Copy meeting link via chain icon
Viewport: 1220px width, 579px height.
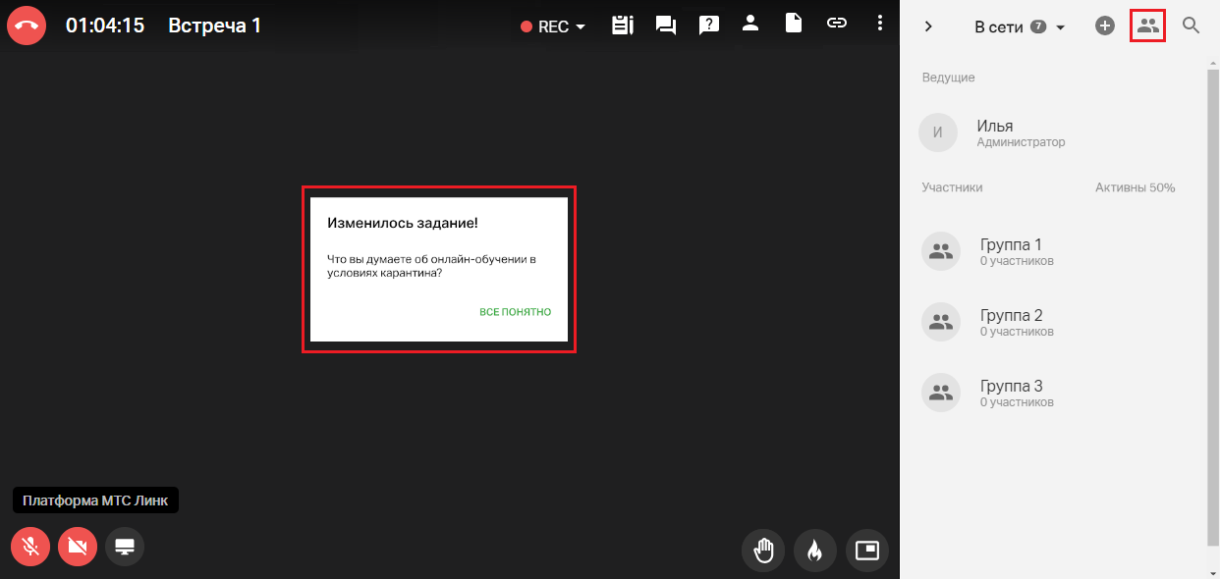tap(837, 23)
